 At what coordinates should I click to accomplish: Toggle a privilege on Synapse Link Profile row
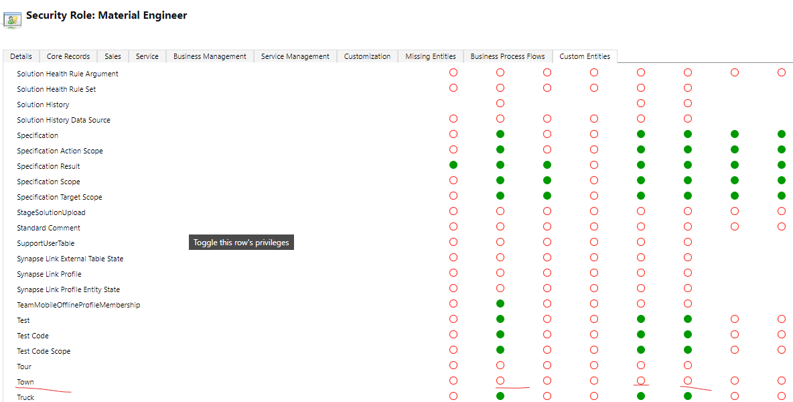(453, 273)
